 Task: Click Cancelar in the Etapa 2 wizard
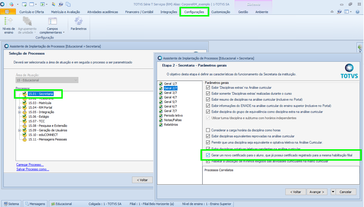[x=346, y=192]
